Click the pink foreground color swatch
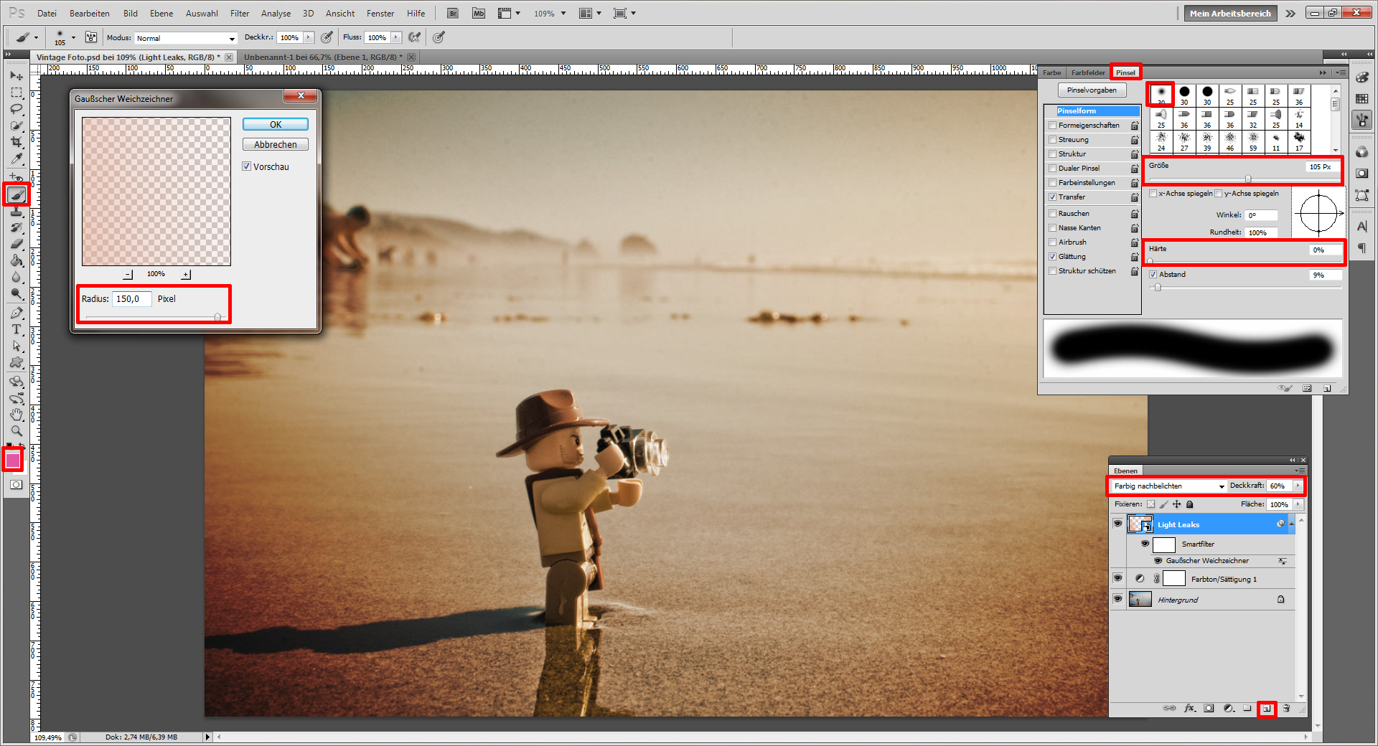The width and height of the screenshot is (1378, 746). click(13, 461)
